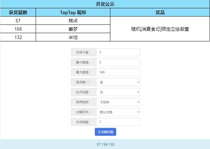Focus the 生成个数 input field
Screen dimensions: 210x149
pos(118,52)
